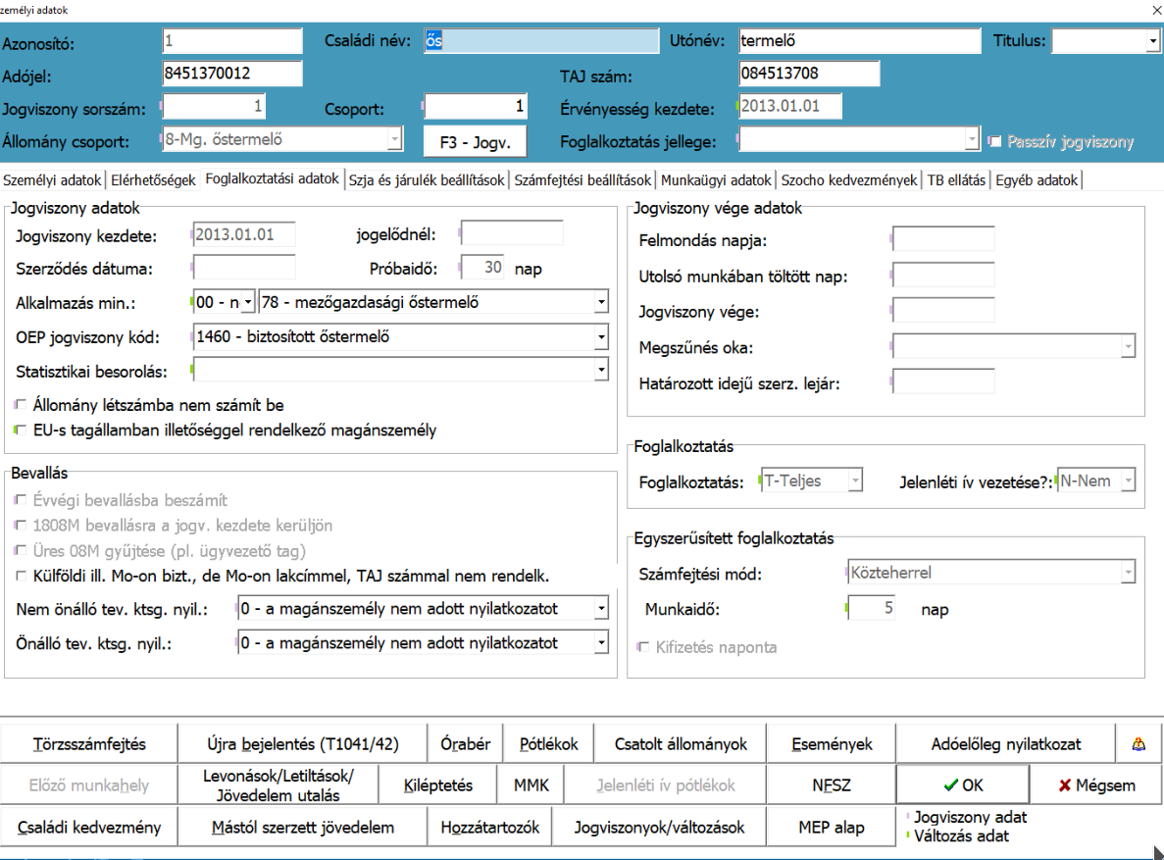Toggle Kifizetés naponta checkbox

pyautogui.click(x=643, y=647)
